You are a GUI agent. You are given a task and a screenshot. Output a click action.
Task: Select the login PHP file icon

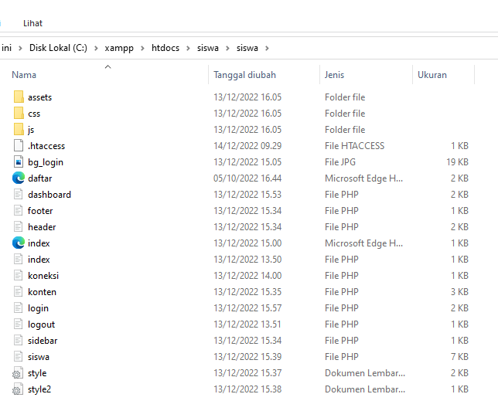(x=19, y=307)
